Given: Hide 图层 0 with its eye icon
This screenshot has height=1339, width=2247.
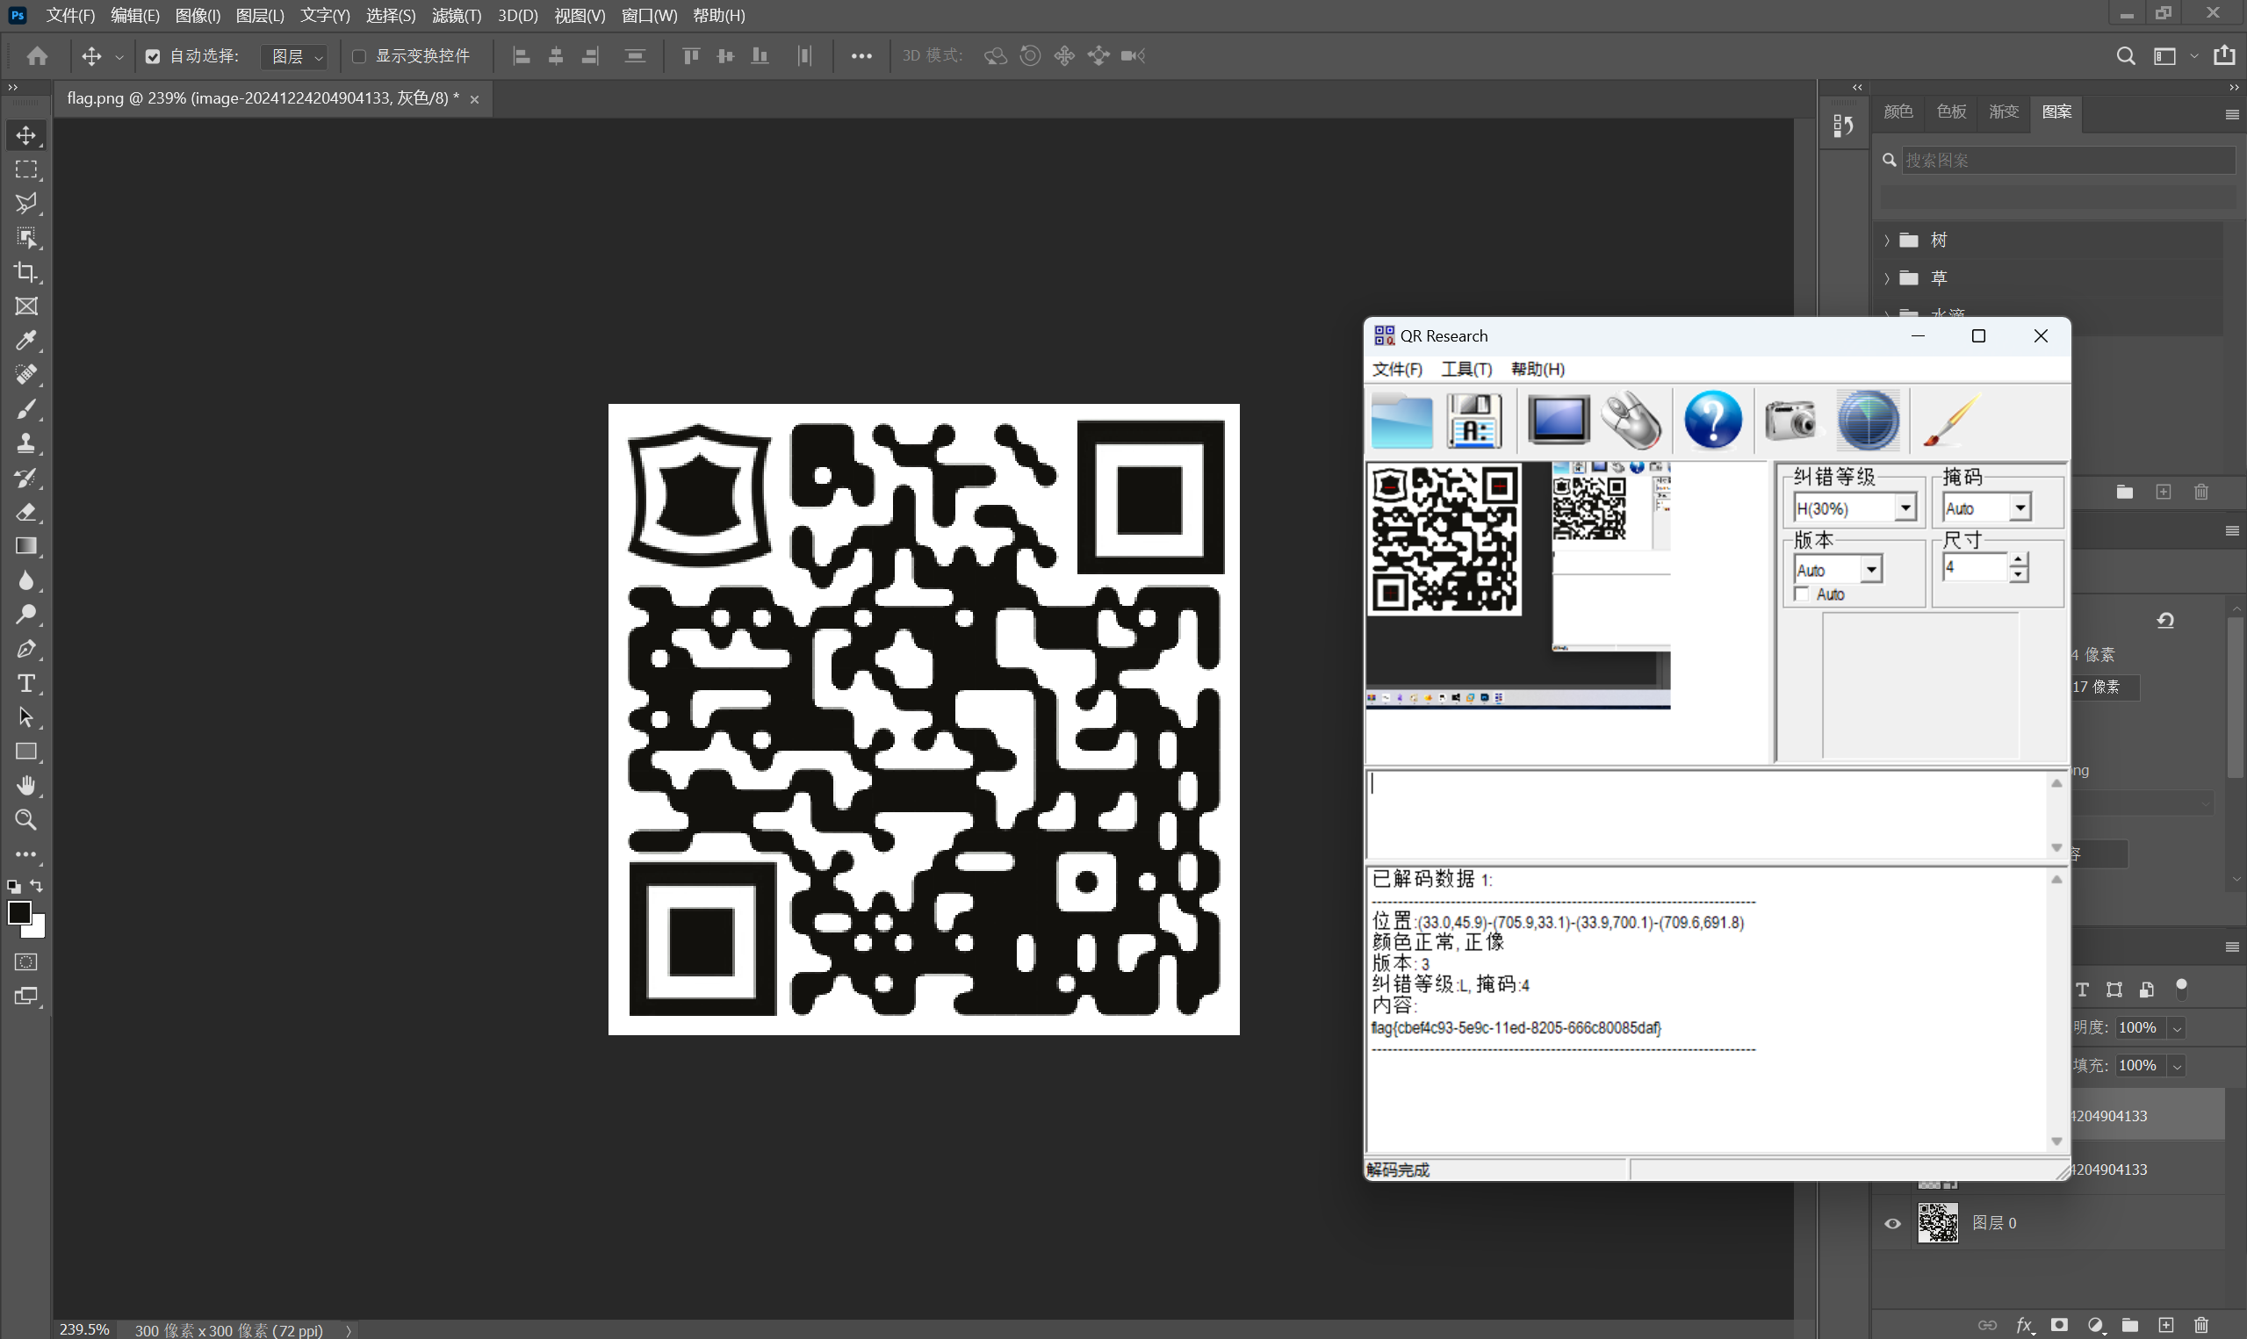Looking at the screenshot, I should point(1892,1223).
